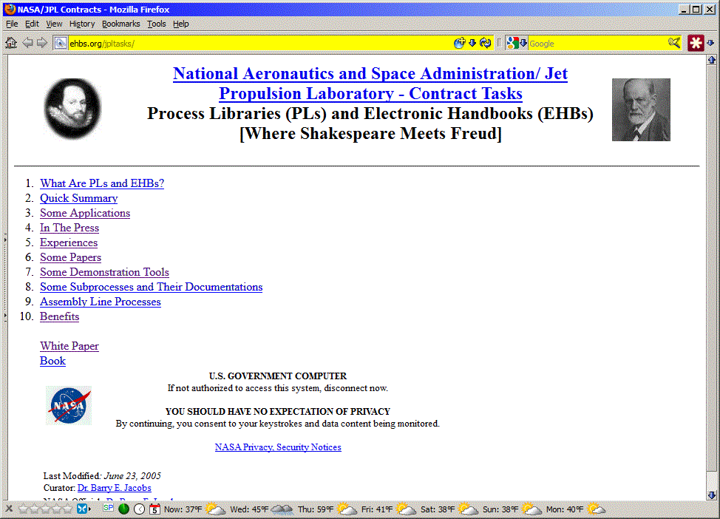This screenshot has width=720, height=519.
Task: Click the Shakespeare portrait image
Action: (72, 109)
